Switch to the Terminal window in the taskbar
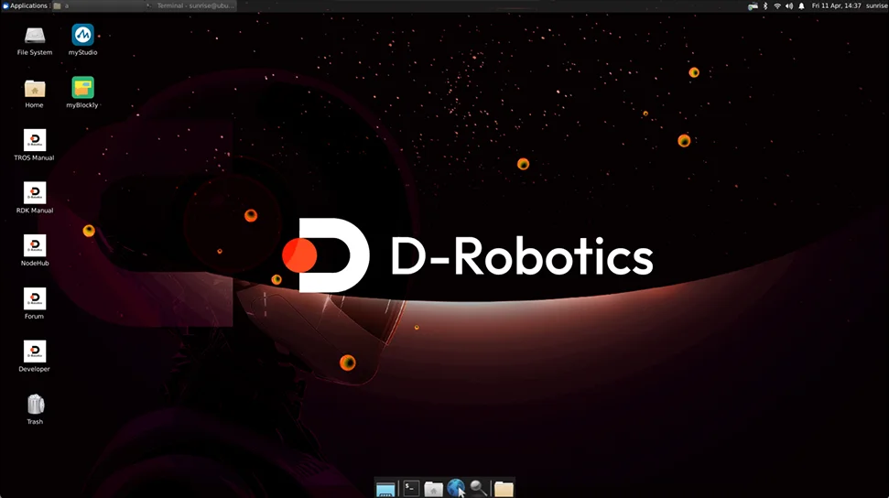 click(190, 5)
